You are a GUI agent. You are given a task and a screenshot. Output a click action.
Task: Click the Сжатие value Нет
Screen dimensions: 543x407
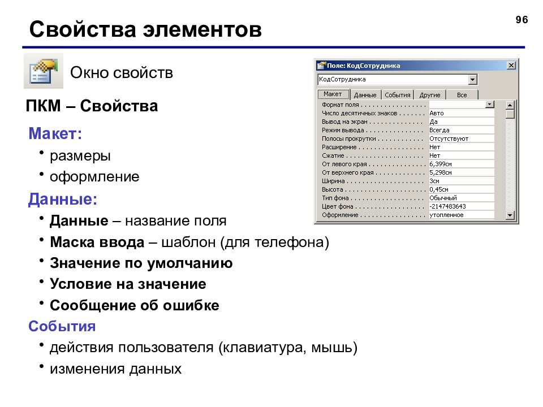click(x=462, y=155)
